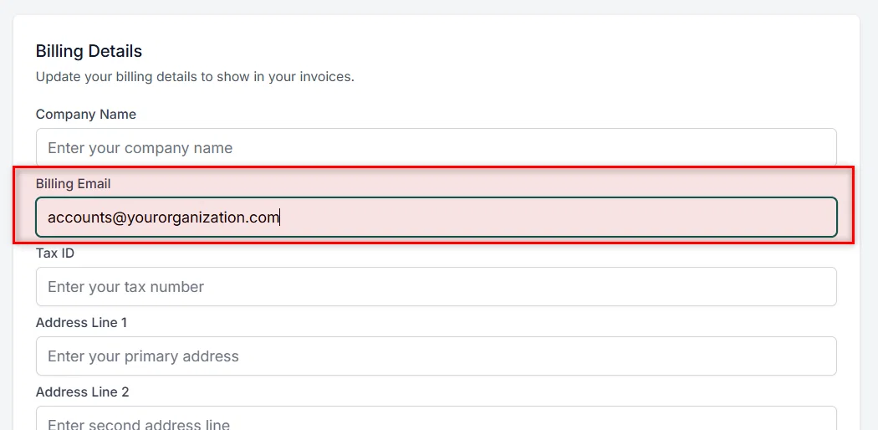Click the "@" symbol in the billing email
This screenshot has height=430, width=878.
point(119,218)
